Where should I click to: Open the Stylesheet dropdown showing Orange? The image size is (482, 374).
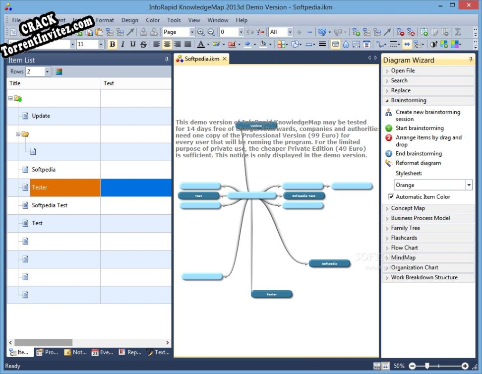(x=468, y=185)
